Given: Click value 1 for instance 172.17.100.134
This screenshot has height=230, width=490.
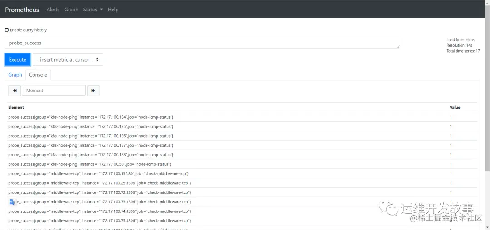Looking at the screenshot, I should (x=451, y=117).
